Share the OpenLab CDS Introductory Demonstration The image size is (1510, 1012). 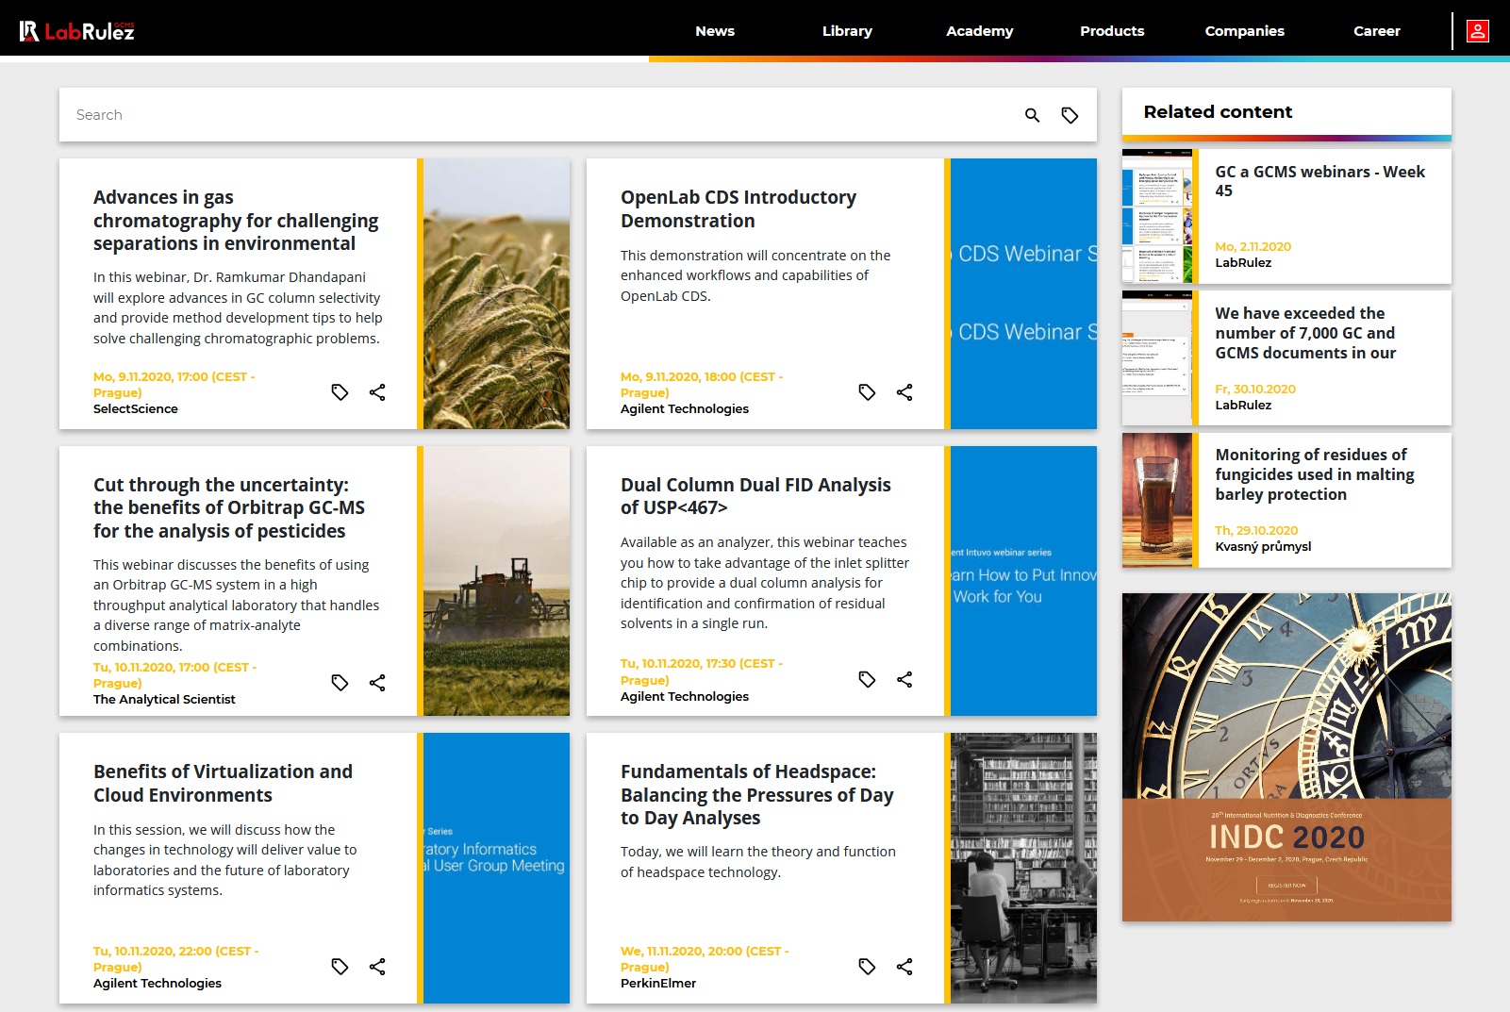click(x=904, y=392)
